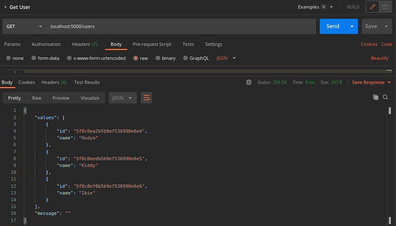Open the Code link
396x226 pixels.
click(387, 44)
